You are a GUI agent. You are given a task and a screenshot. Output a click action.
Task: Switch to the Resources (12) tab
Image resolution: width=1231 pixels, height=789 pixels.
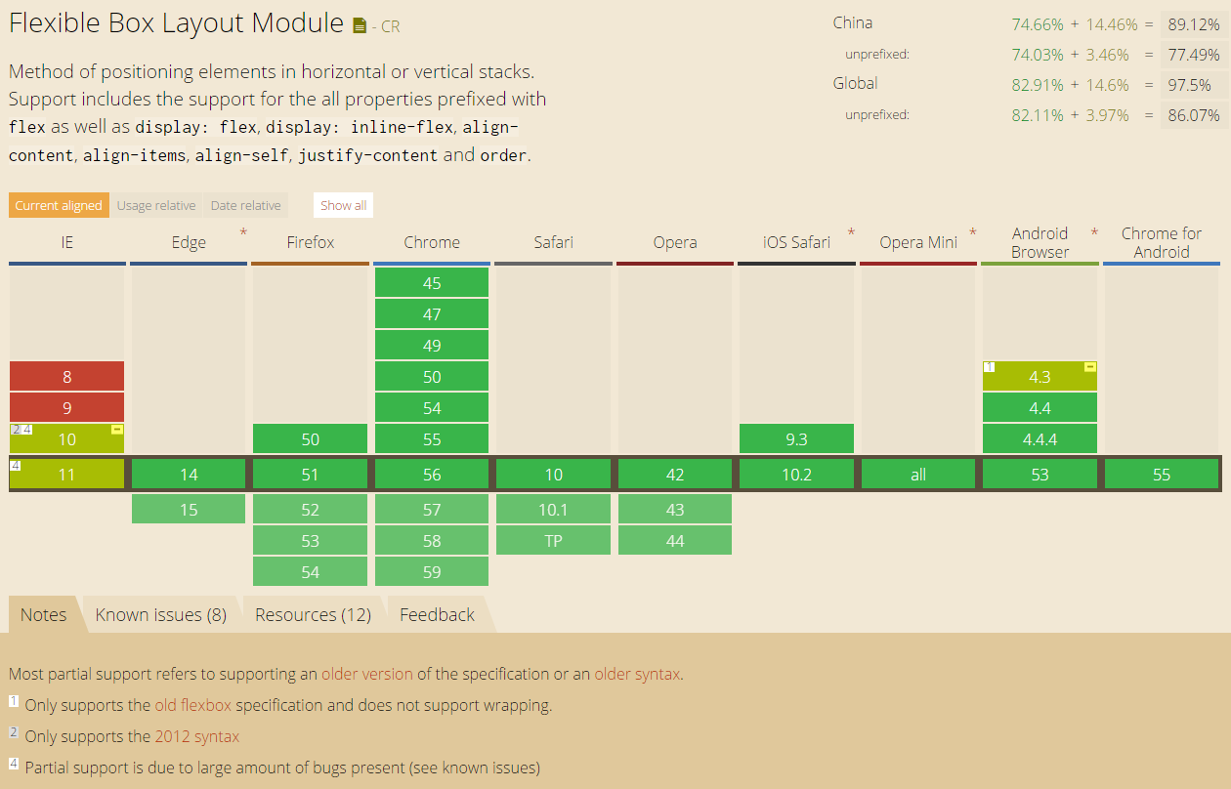pyautogui.click(x=313, y=614)
